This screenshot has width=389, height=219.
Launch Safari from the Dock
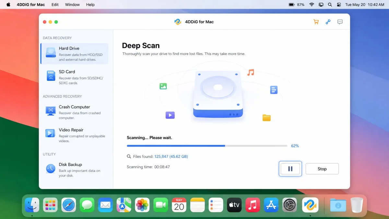click(69, 205)
